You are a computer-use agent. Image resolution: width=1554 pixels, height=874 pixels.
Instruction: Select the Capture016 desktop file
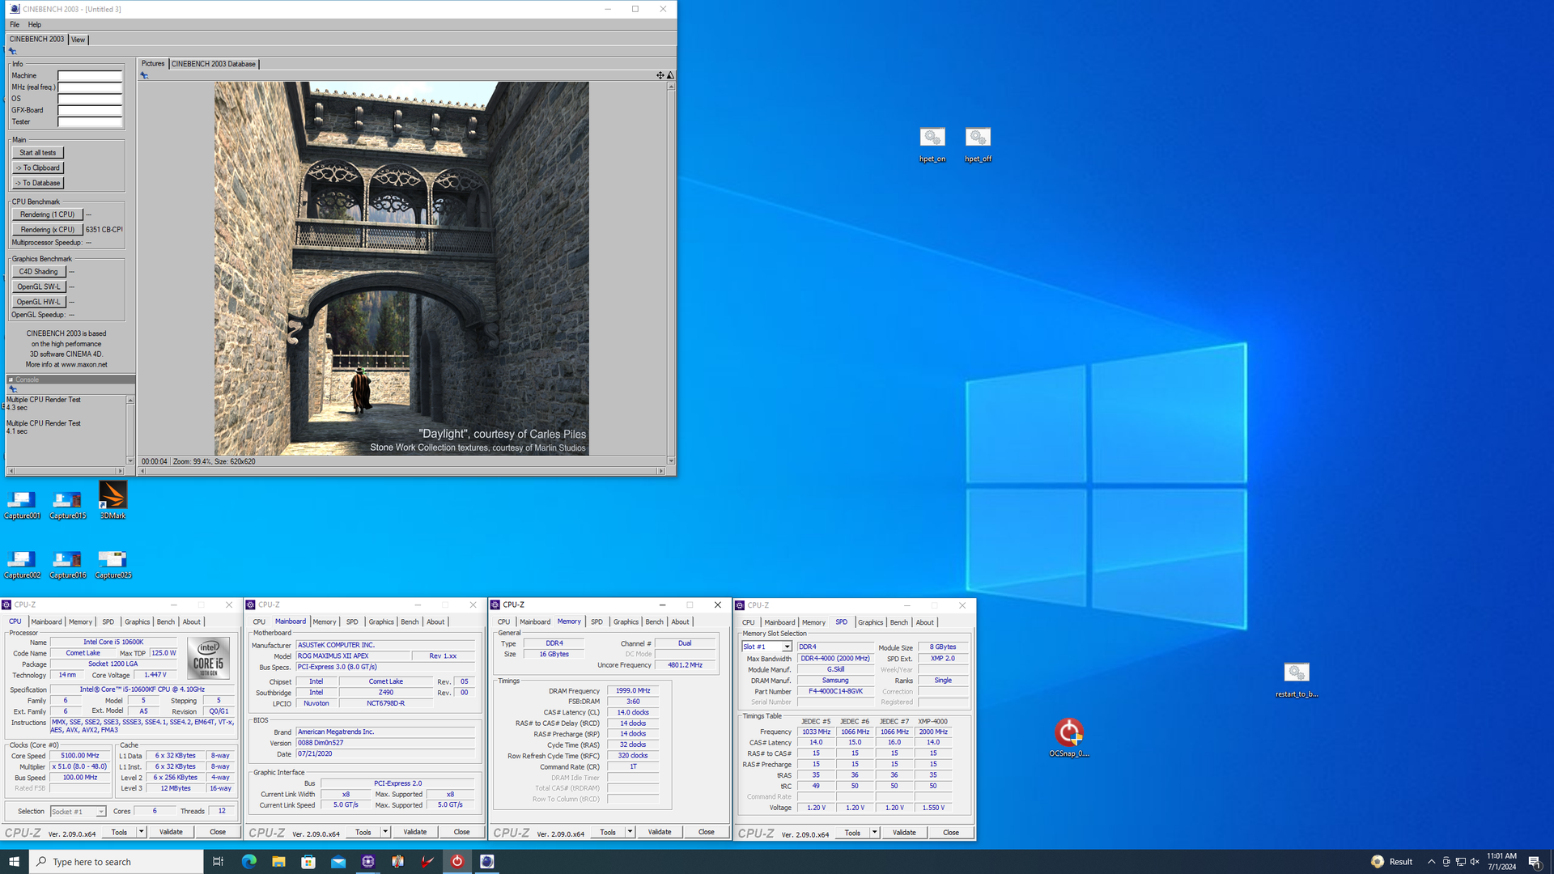point(67,564)
